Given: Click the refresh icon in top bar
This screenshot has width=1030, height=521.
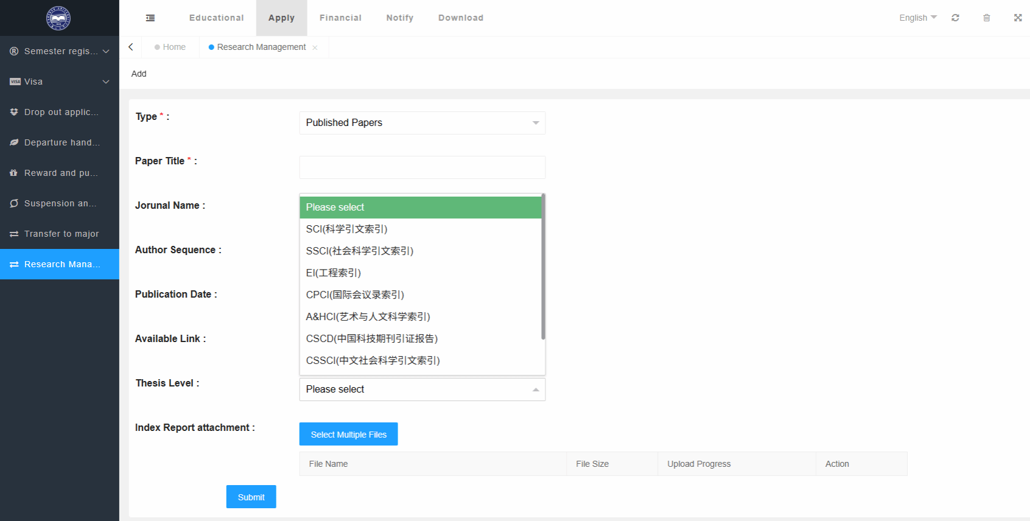Looking at the screenshot, I should click(x=955, y=18).
